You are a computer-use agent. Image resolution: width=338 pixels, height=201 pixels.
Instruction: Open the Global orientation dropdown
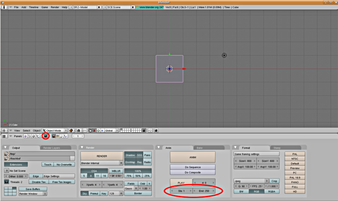[112, 131]
